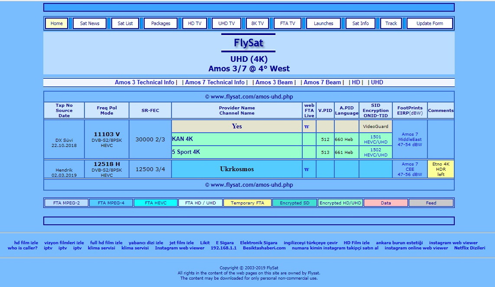Click V.PID value 513
The height and width of the screenshot is (287, 495).
325,152
